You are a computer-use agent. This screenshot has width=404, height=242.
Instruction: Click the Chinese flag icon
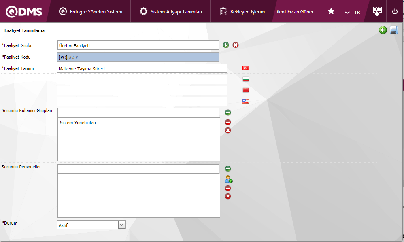246,90
